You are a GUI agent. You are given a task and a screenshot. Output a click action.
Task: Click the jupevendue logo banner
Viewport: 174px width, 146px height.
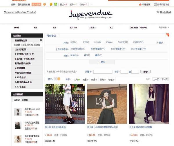coord(91,15)
